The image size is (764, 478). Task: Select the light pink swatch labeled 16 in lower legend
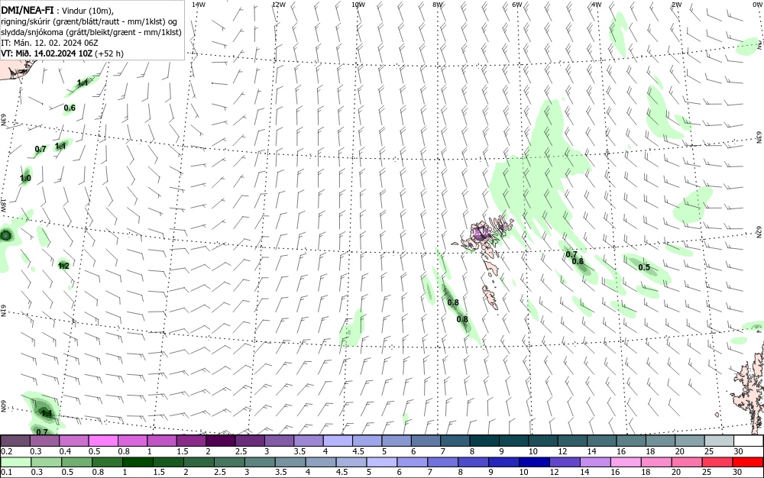(x=626, y=462)
